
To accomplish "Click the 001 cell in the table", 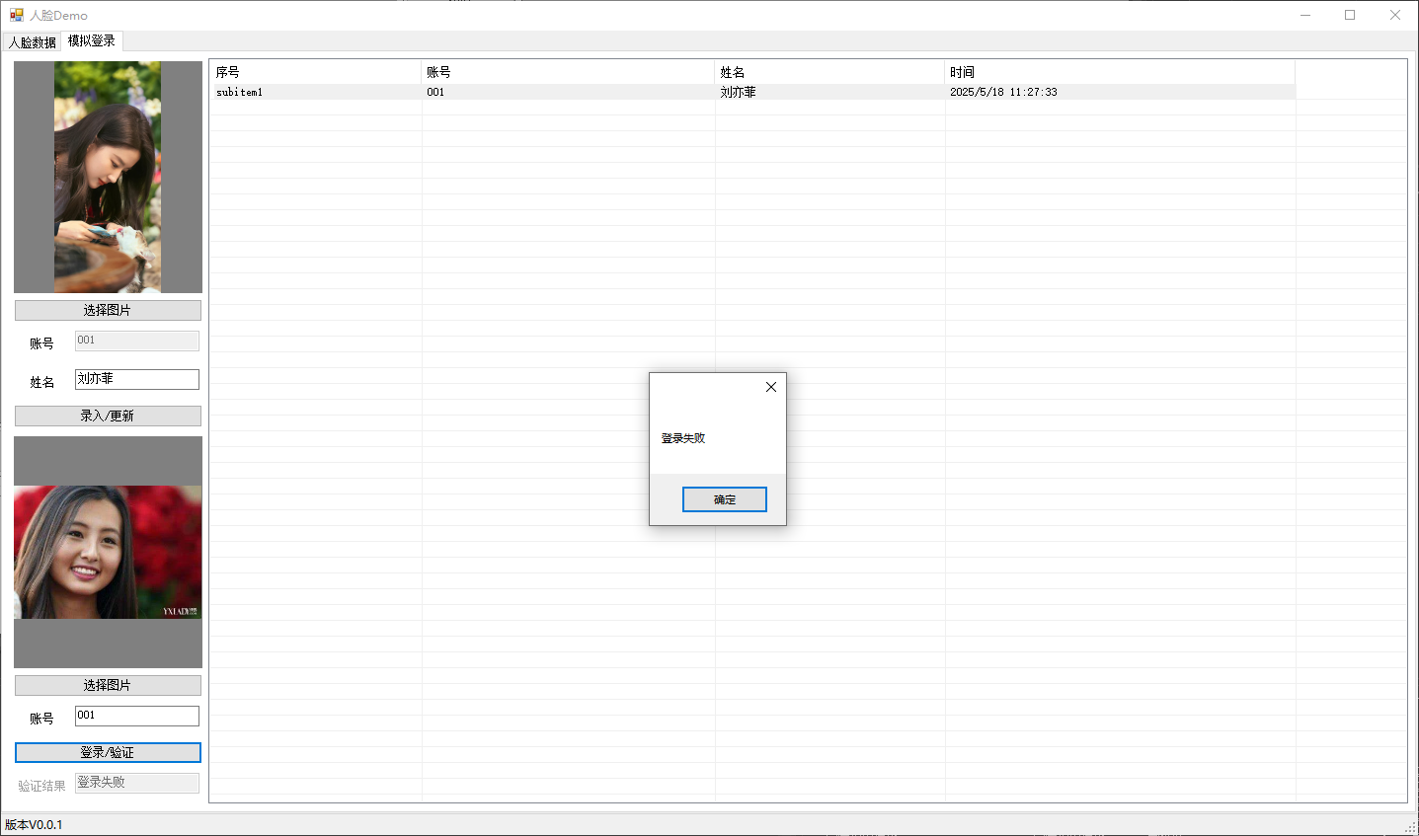I will [435, 92].
